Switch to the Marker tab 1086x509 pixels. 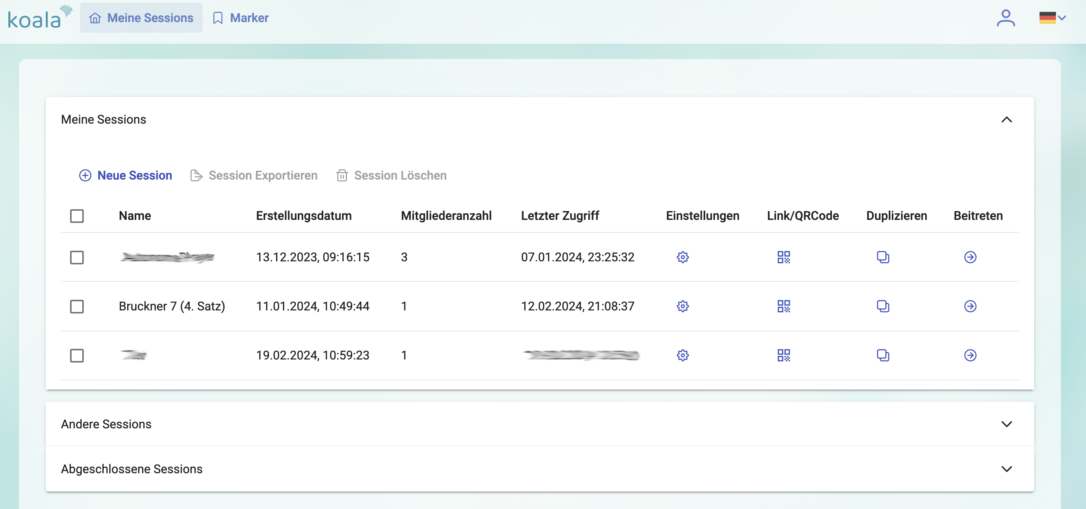coord(241,17)
